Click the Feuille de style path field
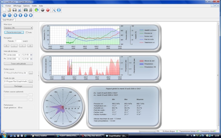Screen dimensions: 221x138 coord(15,81)
